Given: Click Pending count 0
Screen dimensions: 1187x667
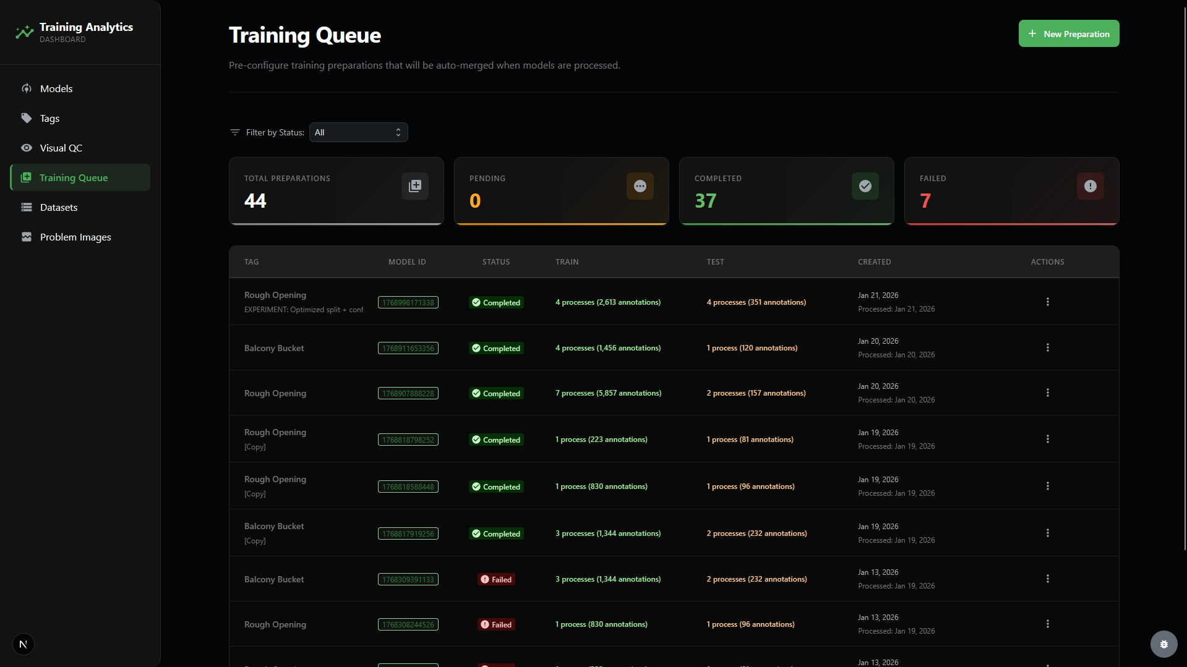Looking at the screenshot, I should click(x=475, y=201).
